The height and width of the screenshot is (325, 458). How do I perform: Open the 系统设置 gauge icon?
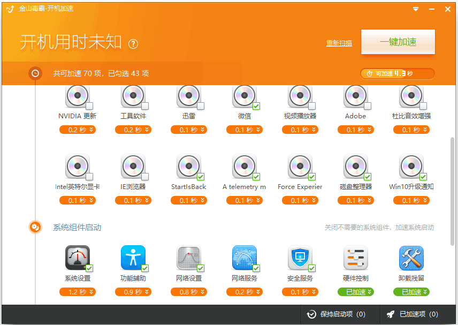[x=78, y=258]
